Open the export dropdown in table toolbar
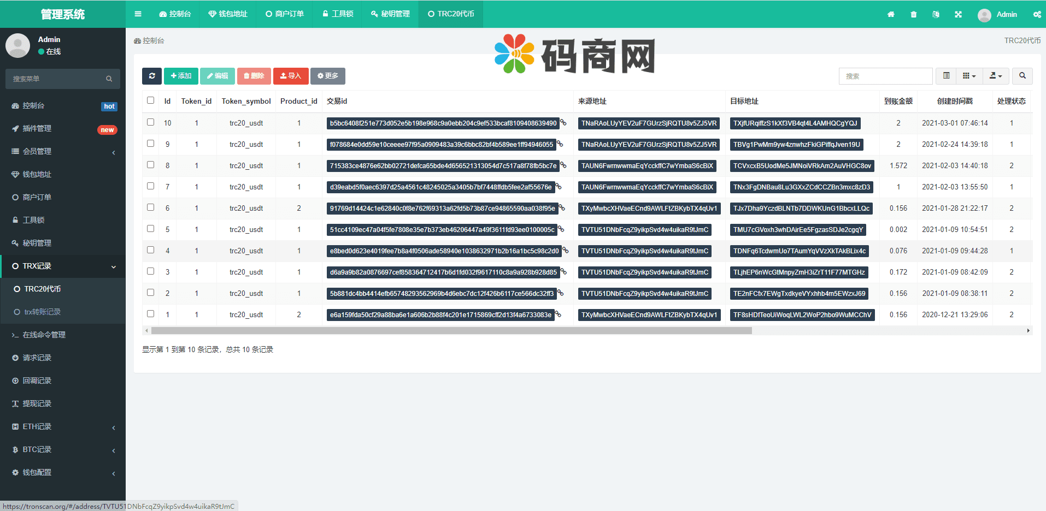Screen dimensions: 1046x511 (x=996, y=76)
